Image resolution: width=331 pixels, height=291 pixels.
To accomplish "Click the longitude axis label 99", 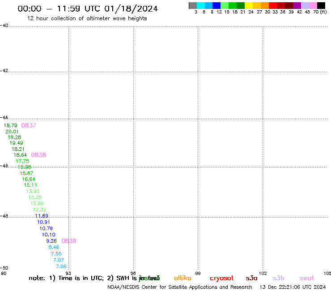I will (x=198, y=274).
